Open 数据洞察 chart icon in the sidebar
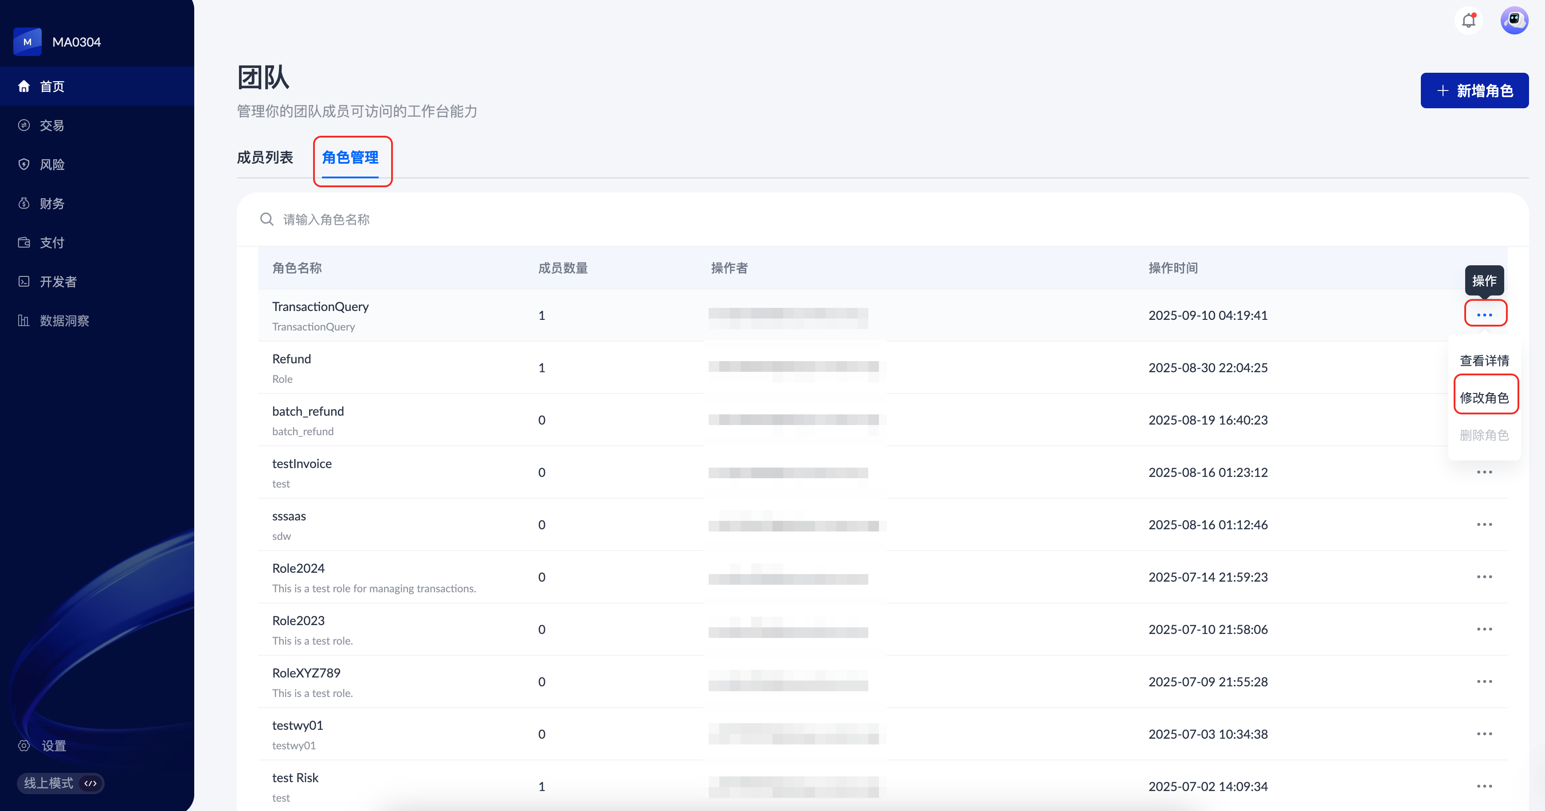The width and height of the screenshot is (1545, 811). pyautogui.click(x=24, y=320)
